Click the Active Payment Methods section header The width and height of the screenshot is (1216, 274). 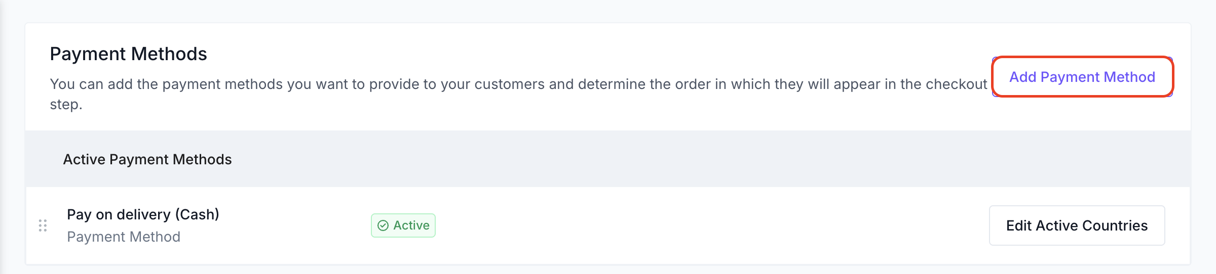(147, 159)
